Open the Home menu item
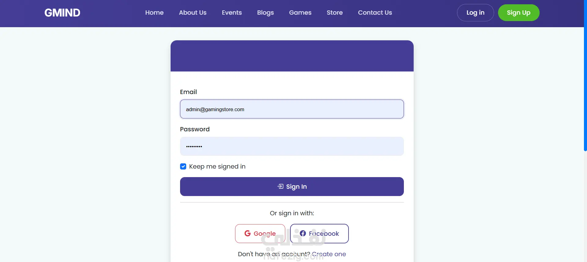Screen dimensions: 587x262 154,13
